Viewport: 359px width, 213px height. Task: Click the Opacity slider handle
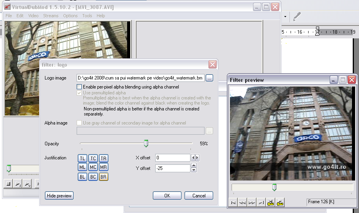146,144
